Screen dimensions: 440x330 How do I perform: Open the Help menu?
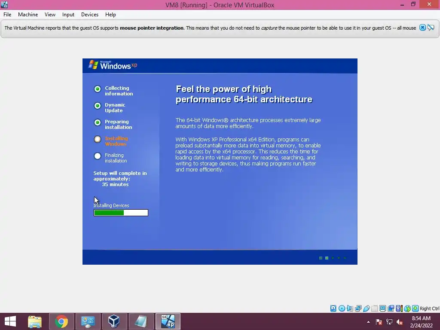coord(110,15)
